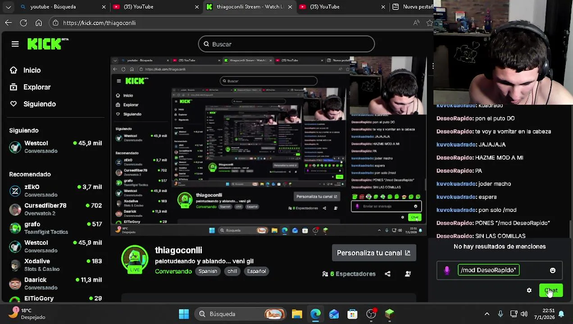The image size is (573, 324).
Task: Click the moderator icon next to share
Action: click(x=408, y=274)
